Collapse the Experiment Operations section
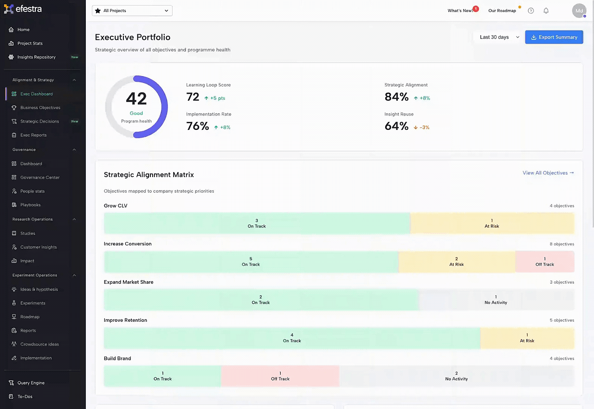Viewport: 594px width, 409px height. [74, 275]
